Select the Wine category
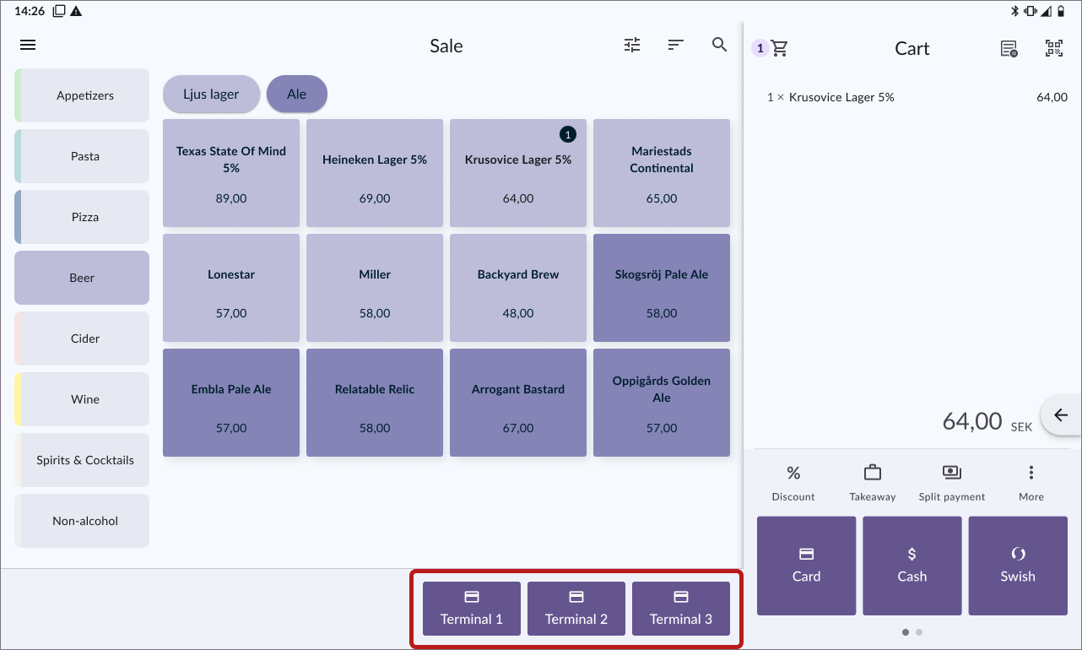 (82, 399)
